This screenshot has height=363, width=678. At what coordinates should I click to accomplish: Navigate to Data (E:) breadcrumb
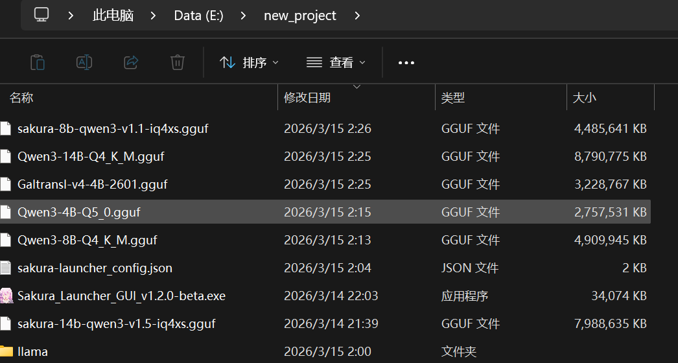coord(198,16)
